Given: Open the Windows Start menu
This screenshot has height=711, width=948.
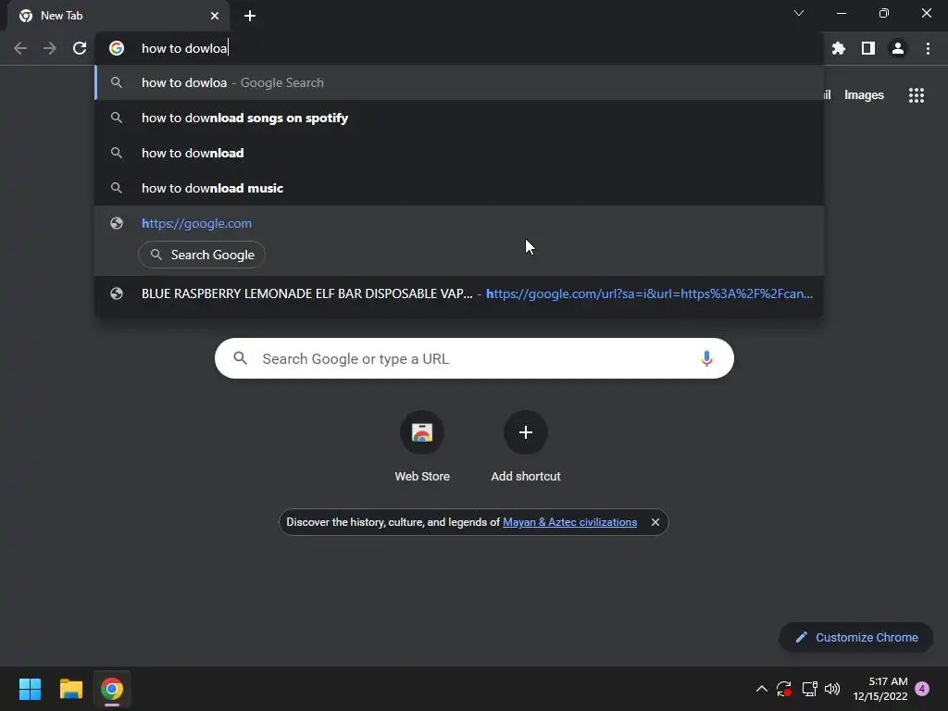Looking at the screenshot, I should click(30, 689).
